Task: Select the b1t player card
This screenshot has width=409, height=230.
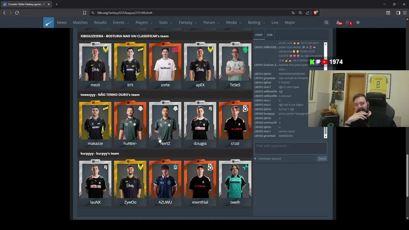Action: click(x=130, y=65)
